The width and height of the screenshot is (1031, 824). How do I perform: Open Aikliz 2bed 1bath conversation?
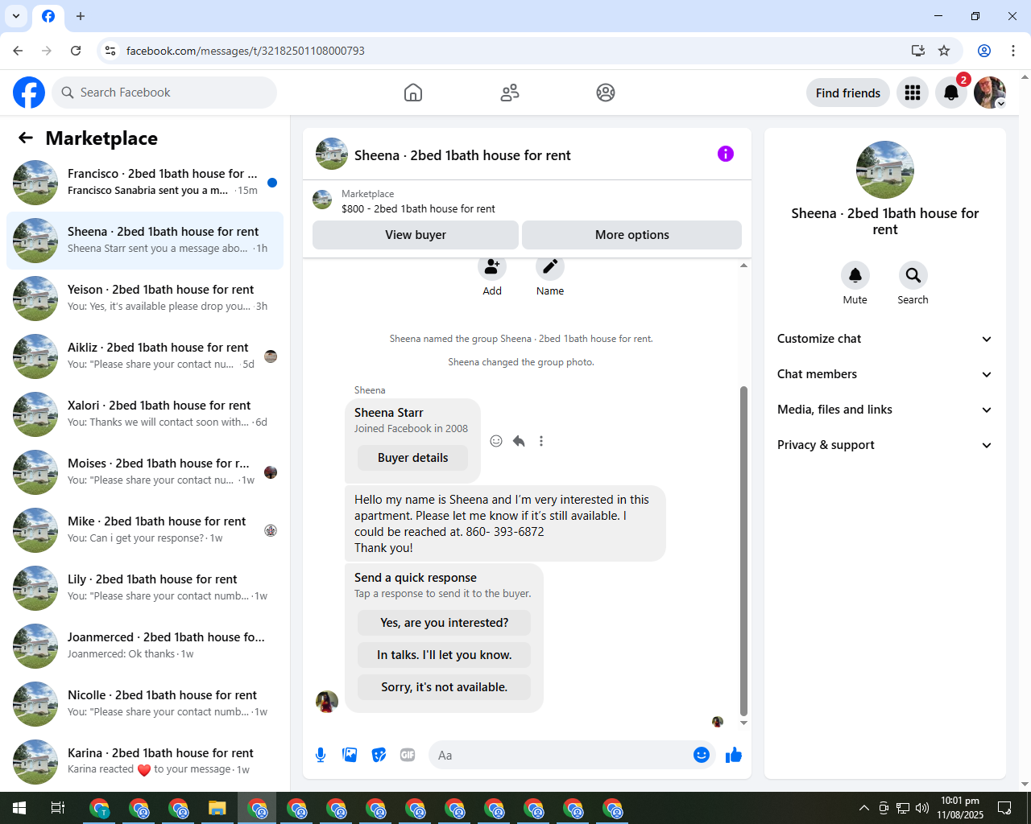pyautogui.click(x=145, y=356)
